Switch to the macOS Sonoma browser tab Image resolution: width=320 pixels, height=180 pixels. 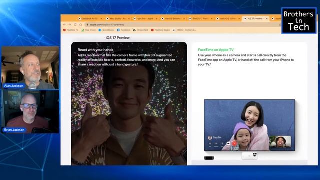click(x=173, y=19)
